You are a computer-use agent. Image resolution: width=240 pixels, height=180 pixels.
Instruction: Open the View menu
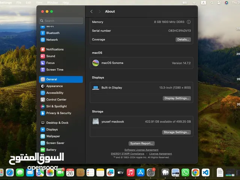(39, 3)
